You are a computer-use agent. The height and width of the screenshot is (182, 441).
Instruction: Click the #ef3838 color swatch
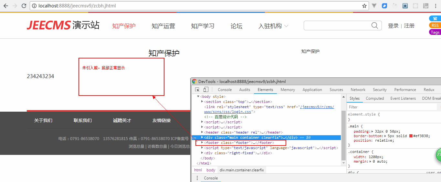[x=411, y=136]
